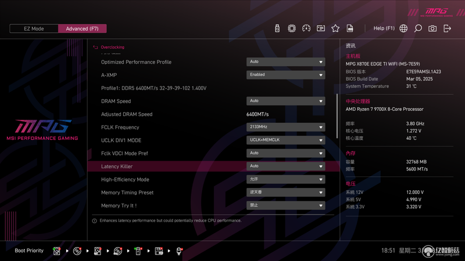Switch to EZ Mode tab
This screenshot has height=261, width=465.
coord(34,28)
